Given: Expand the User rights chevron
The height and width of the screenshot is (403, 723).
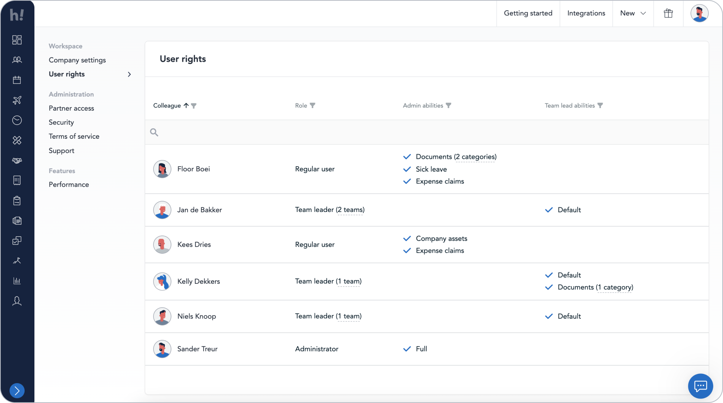Looking at the screenshot, I should 129,74.
